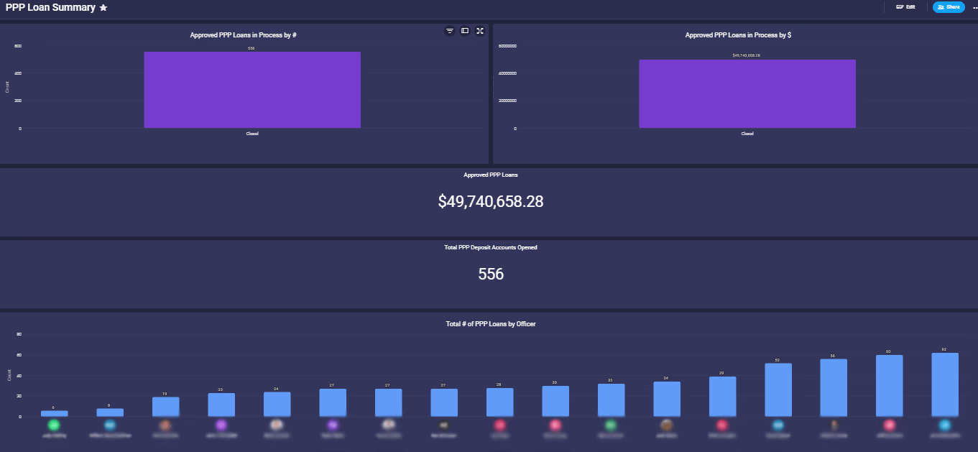Click the photo avatar under the 56 bar
This screenshot has height=452, width=978.
click(x=834, y=425)
